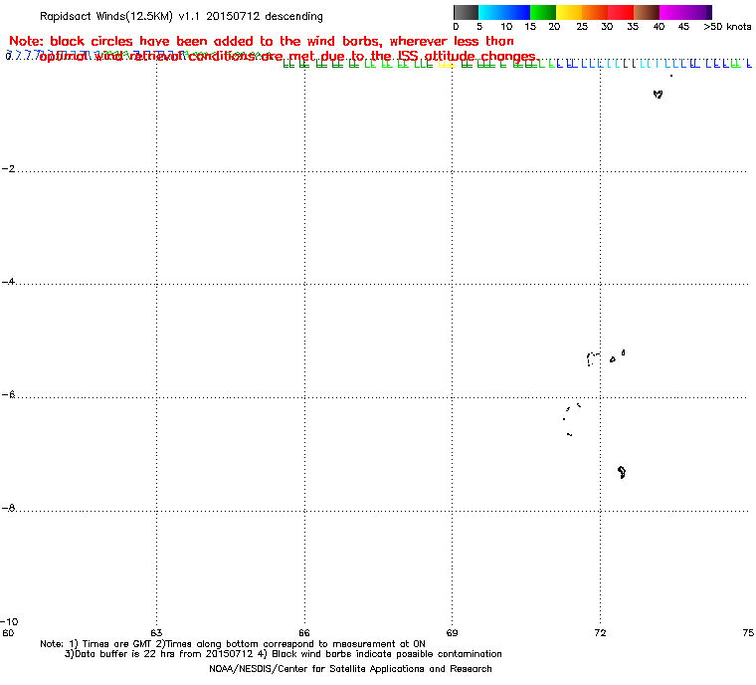The height and width of the screenshot is (685, 756).
Task: Click the '30' color scale label
Action: 607,27
